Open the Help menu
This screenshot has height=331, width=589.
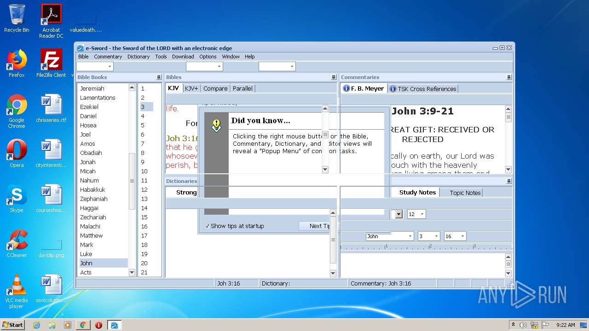tap(249, 57)
